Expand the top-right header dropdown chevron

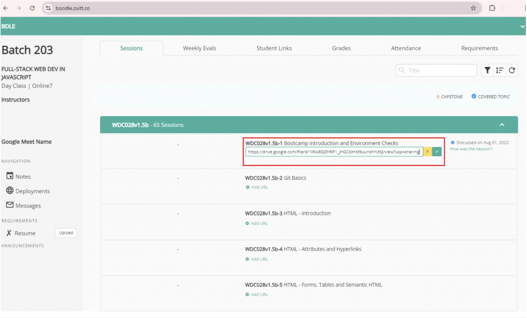pos(522,27)
